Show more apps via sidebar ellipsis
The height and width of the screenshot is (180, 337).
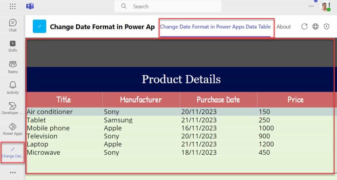click(x=13, y=172)
